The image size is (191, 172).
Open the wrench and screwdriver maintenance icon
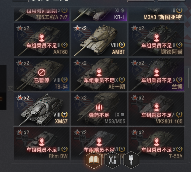[113, 160]
